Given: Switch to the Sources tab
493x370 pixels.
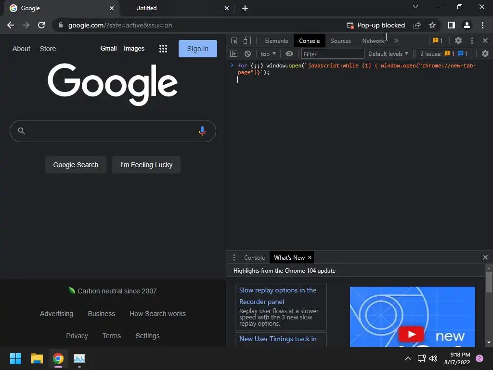Looking at the screenshot, I should [x=340, y=41].
